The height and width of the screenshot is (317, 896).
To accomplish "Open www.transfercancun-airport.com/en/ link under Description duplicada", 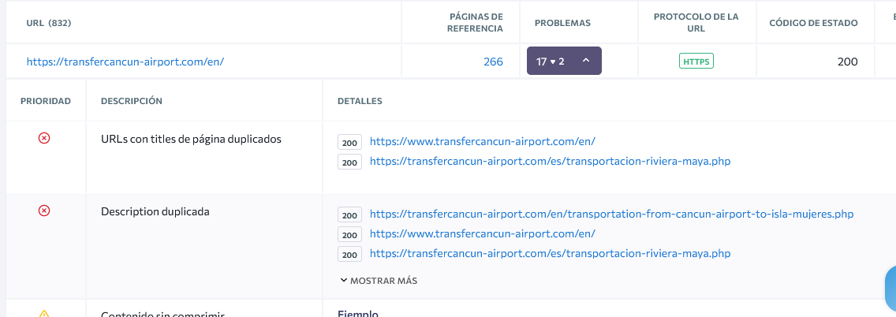I will pyautogui.click(x=482, y=233).
